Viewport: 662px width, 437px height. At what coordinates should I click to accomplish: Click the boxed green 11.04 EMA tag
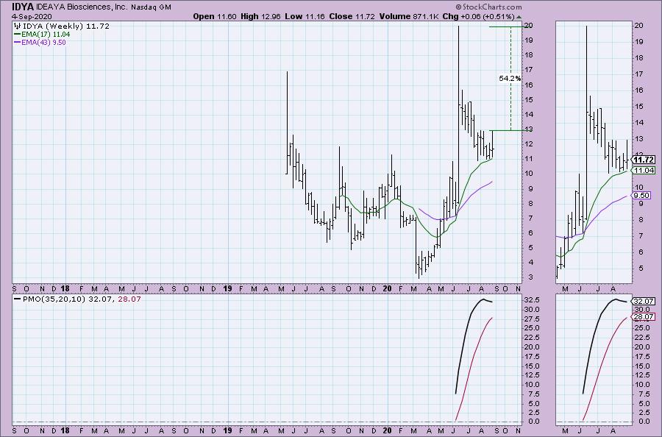pos(644,170)
